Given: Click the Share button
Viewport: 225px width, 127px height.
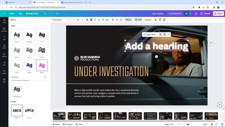Looking at the screenshot, I should [218, 13].
